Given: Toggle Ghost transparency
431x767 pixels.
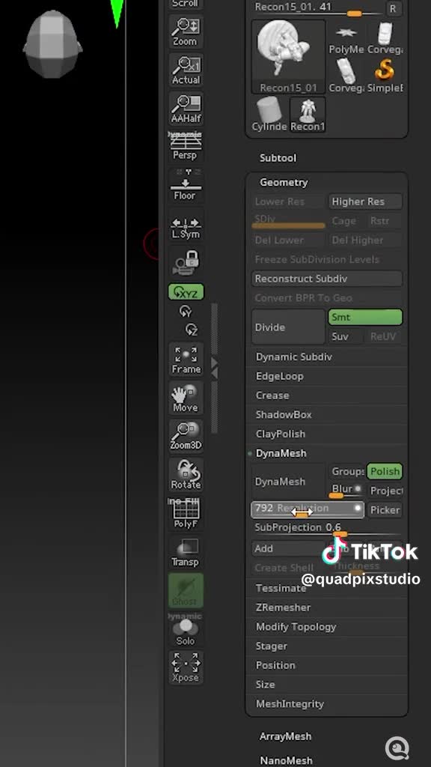Looking at the screenshot, I should tap(186, 591).
